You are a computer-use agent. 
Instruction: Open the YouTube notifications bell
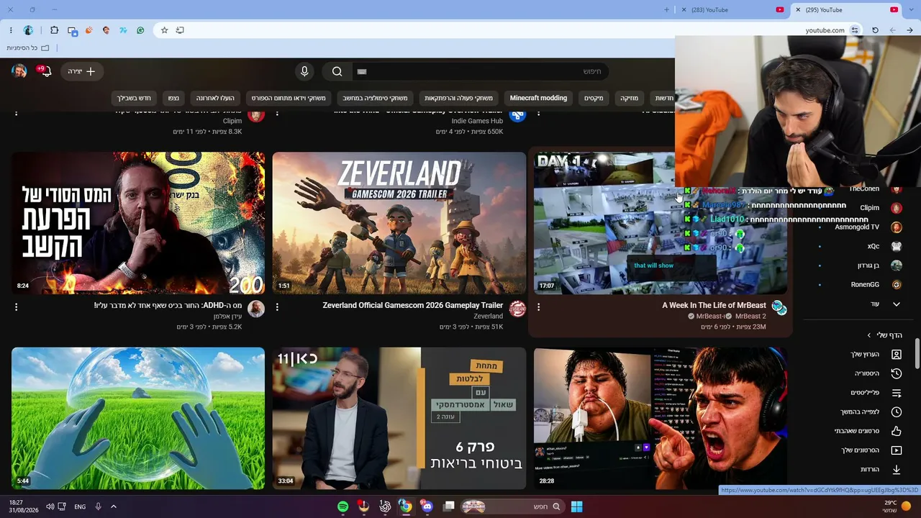pos(45,71)
